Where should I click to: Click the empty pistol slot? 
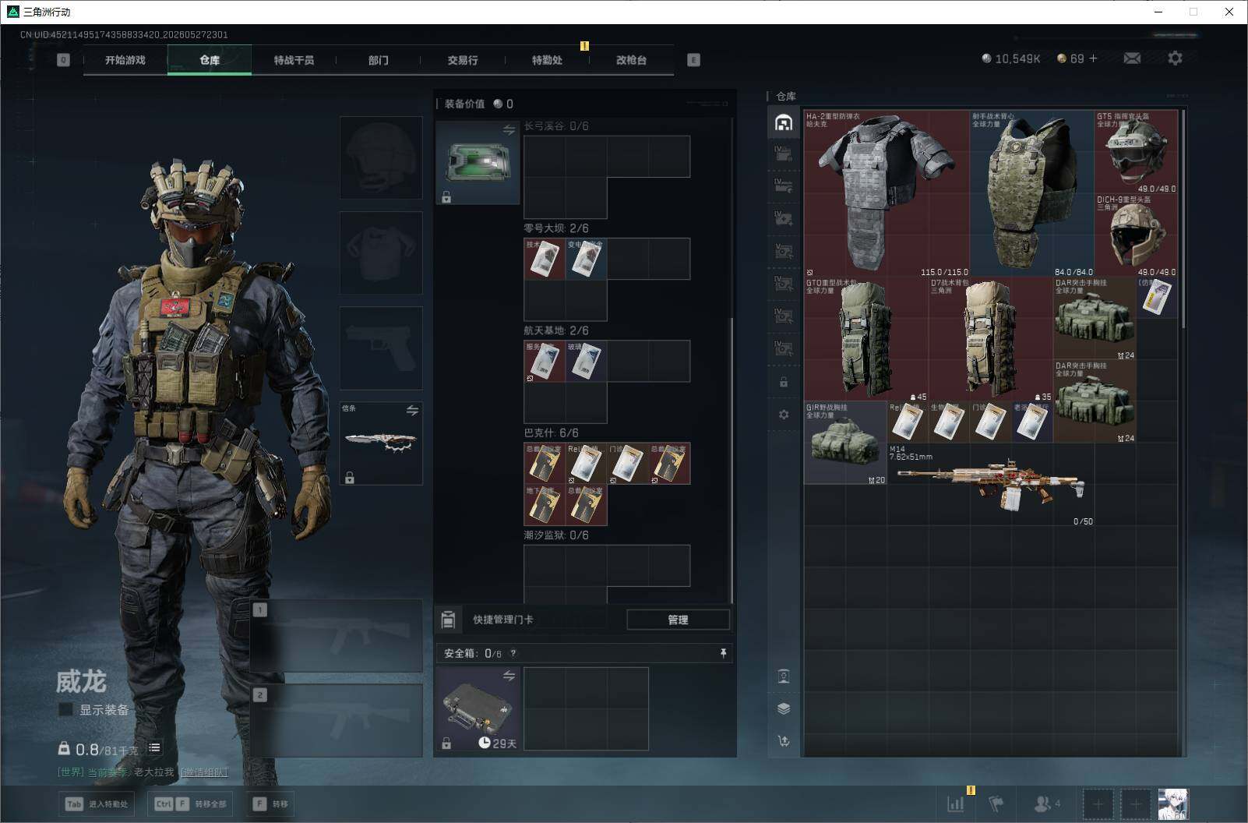(x=381, y=348)
